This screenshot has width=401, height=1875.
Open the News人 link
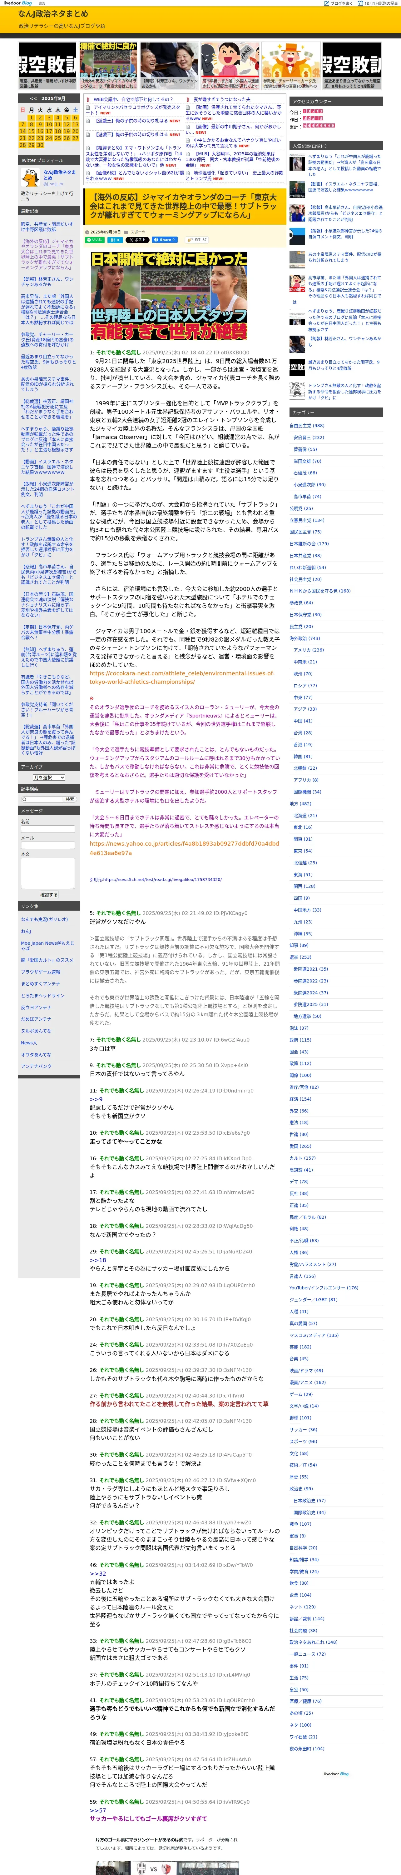click(28, 1043)
